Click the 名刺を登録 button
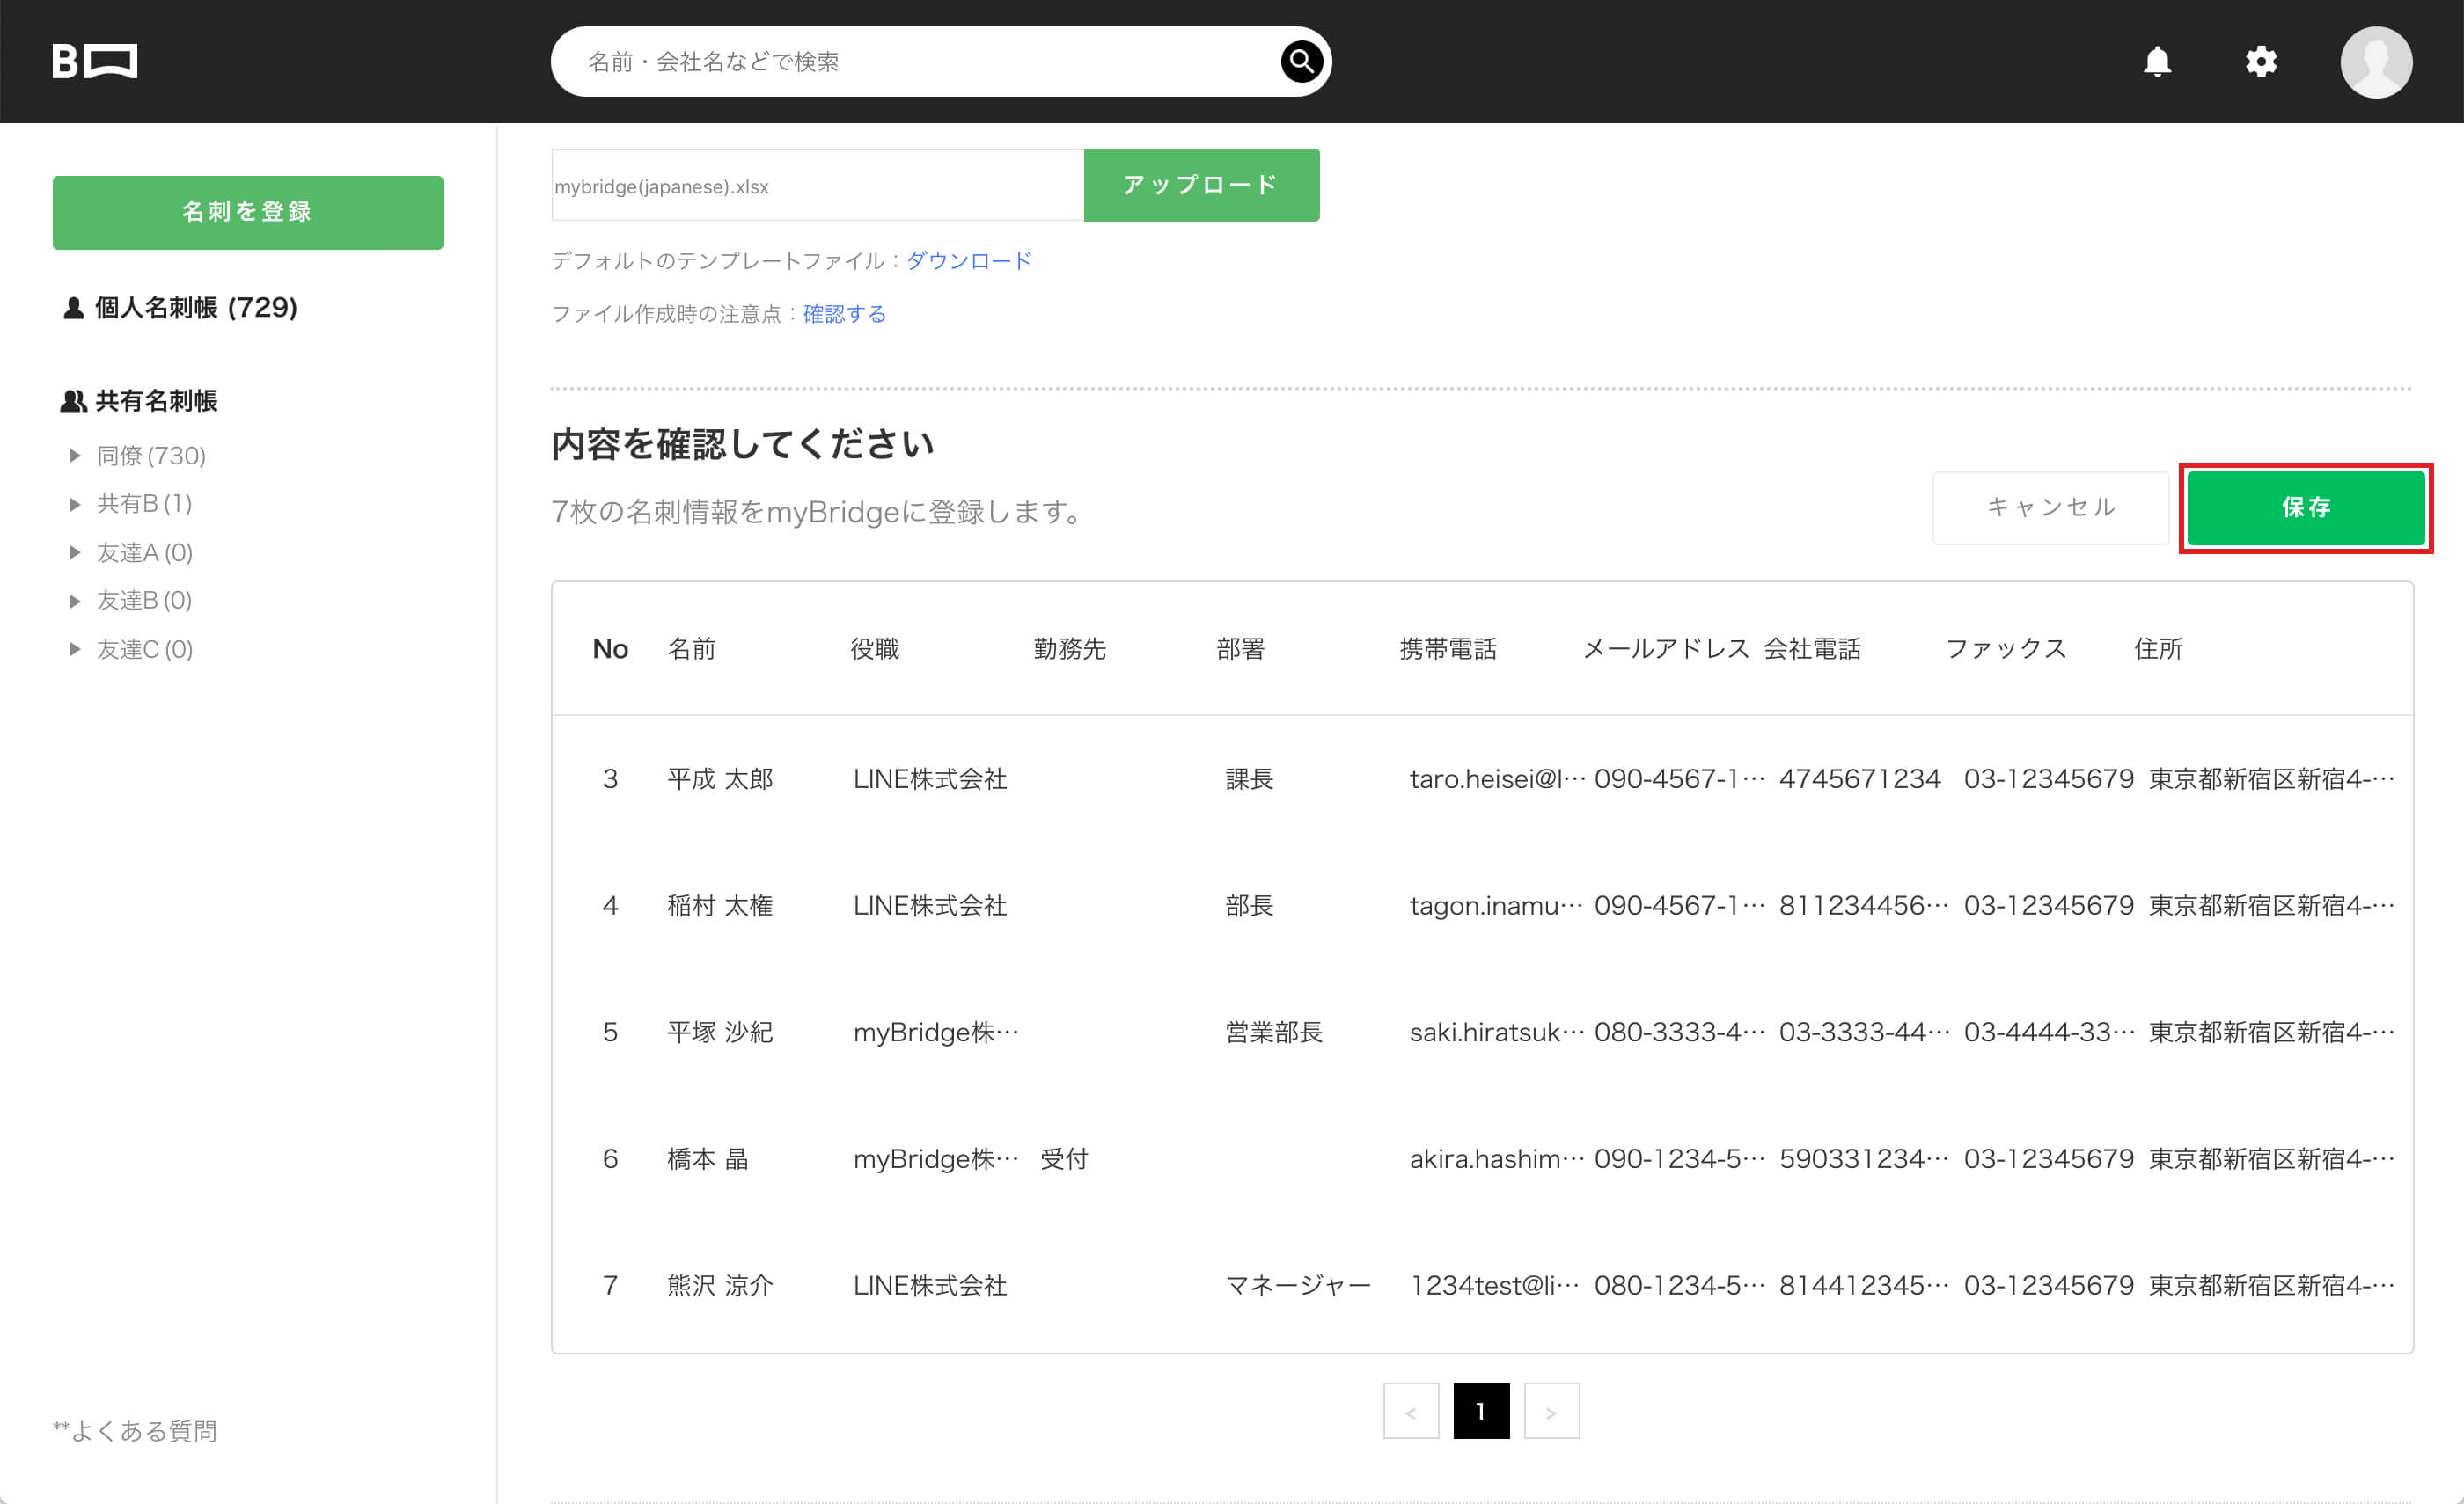The image size is (2464, 1504). pos(248,212)
